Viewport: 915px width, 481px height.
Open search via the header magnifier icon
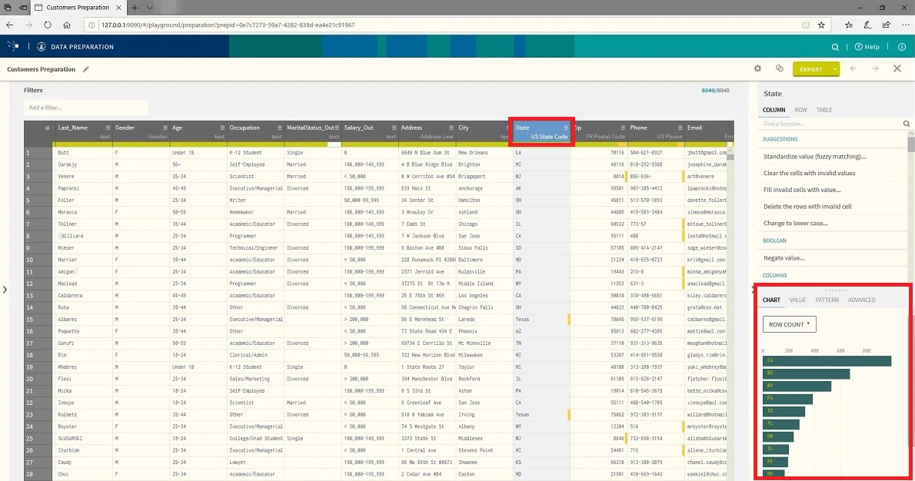coord(835,47)
